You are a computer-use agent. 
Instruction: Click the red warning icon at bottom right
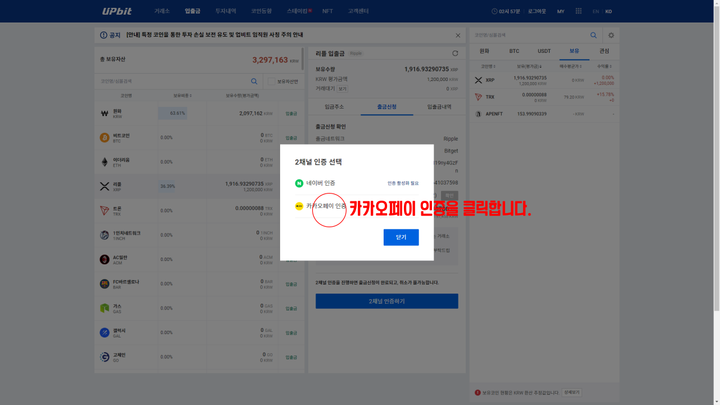tap(478, 393)
